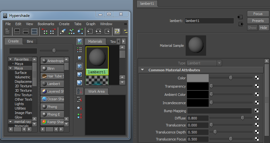Click the Show Input Connections icon
The height and width of the screenshot is (143, 270).
90,32
